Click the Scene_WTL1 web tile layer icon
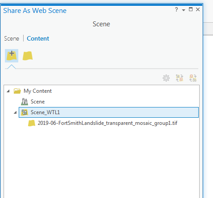Viewport: 213px width, 198px height. pos(25,112)
